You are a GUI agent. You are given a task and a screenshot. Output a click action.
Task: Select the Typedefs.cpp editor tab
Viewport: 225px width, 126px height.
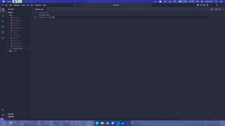(39, 9)
